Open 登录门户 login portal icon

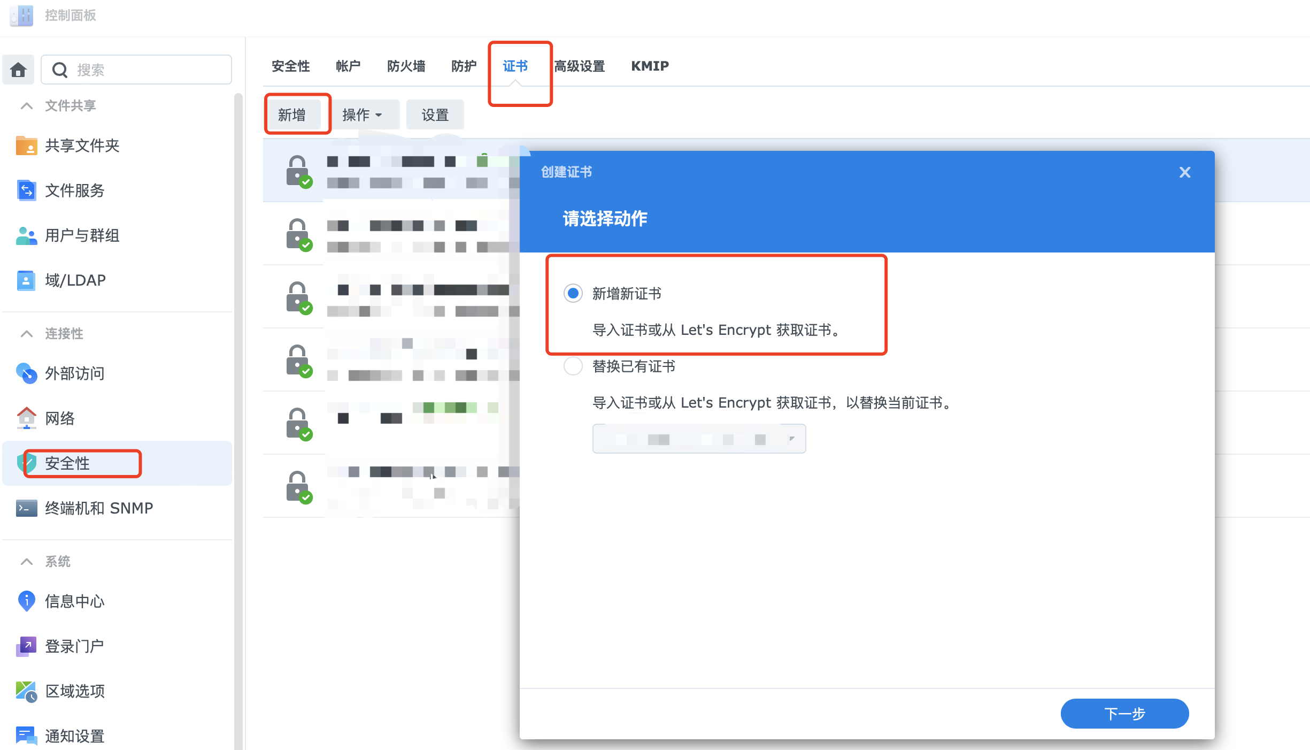pyautogui.click(x=26, y=646)
